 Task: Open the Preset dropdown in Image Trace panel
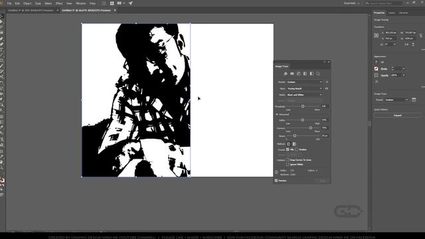point(304,82)
